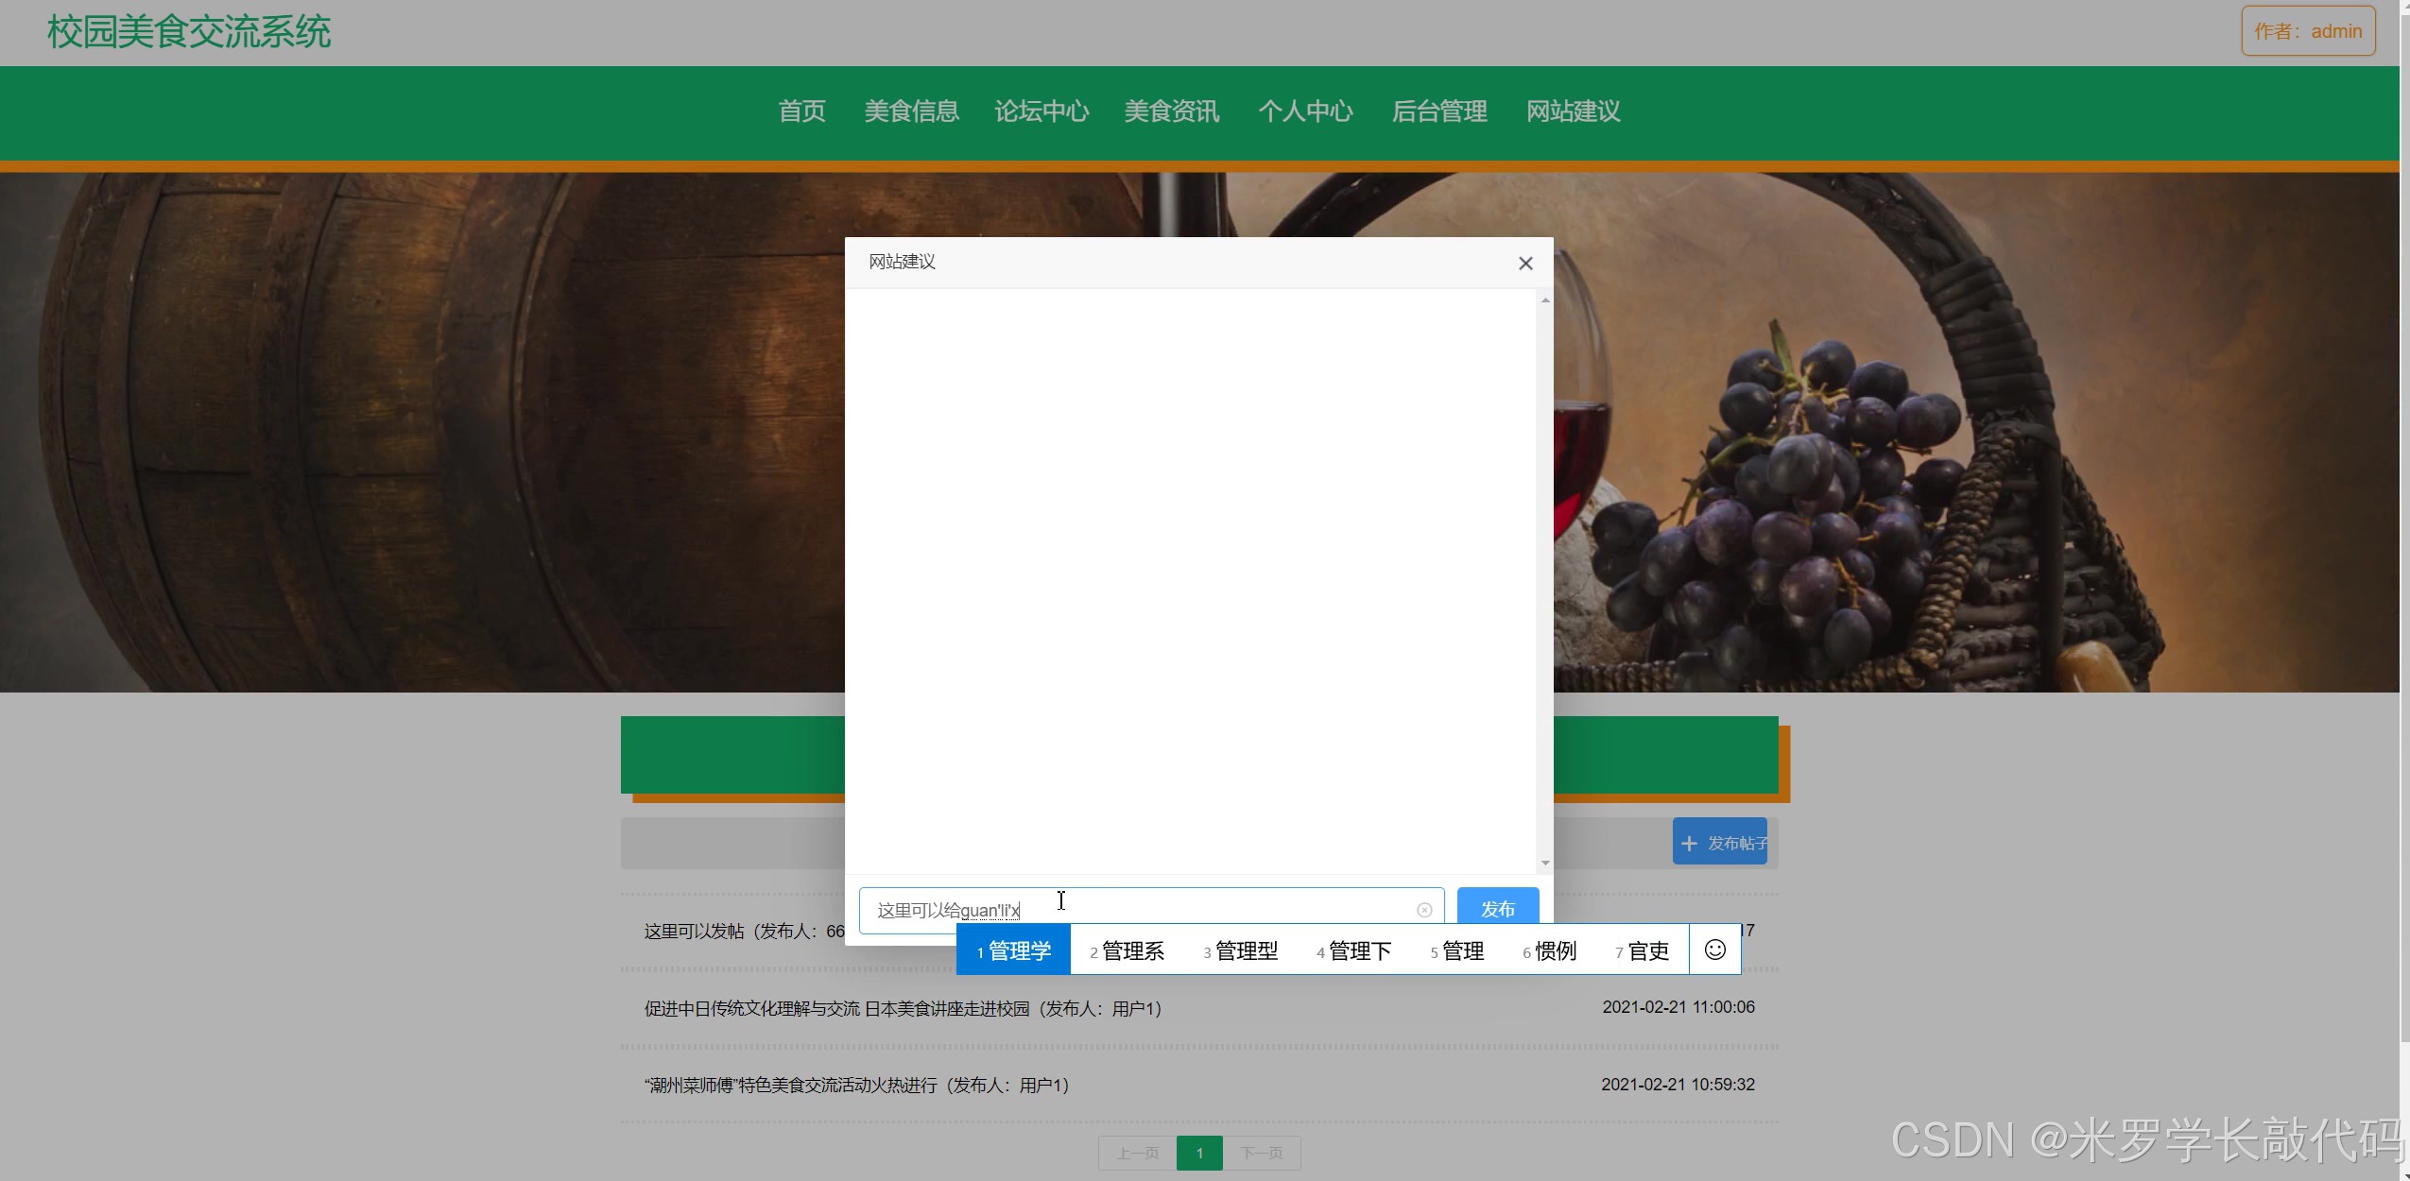Image resolution: width=2410 pixels, height=1181 pixels.
Task: Open 美食资讯 from the menu
Action: 1171,111
